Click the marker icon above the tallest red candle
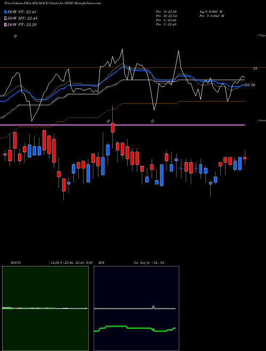Screen dimensions: 266x351 pos(109,121)
